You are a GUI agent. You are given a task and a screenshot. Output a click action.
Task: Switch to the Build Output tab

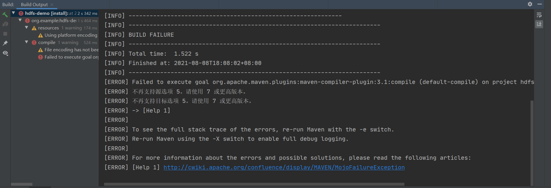(x=34, y=4)
